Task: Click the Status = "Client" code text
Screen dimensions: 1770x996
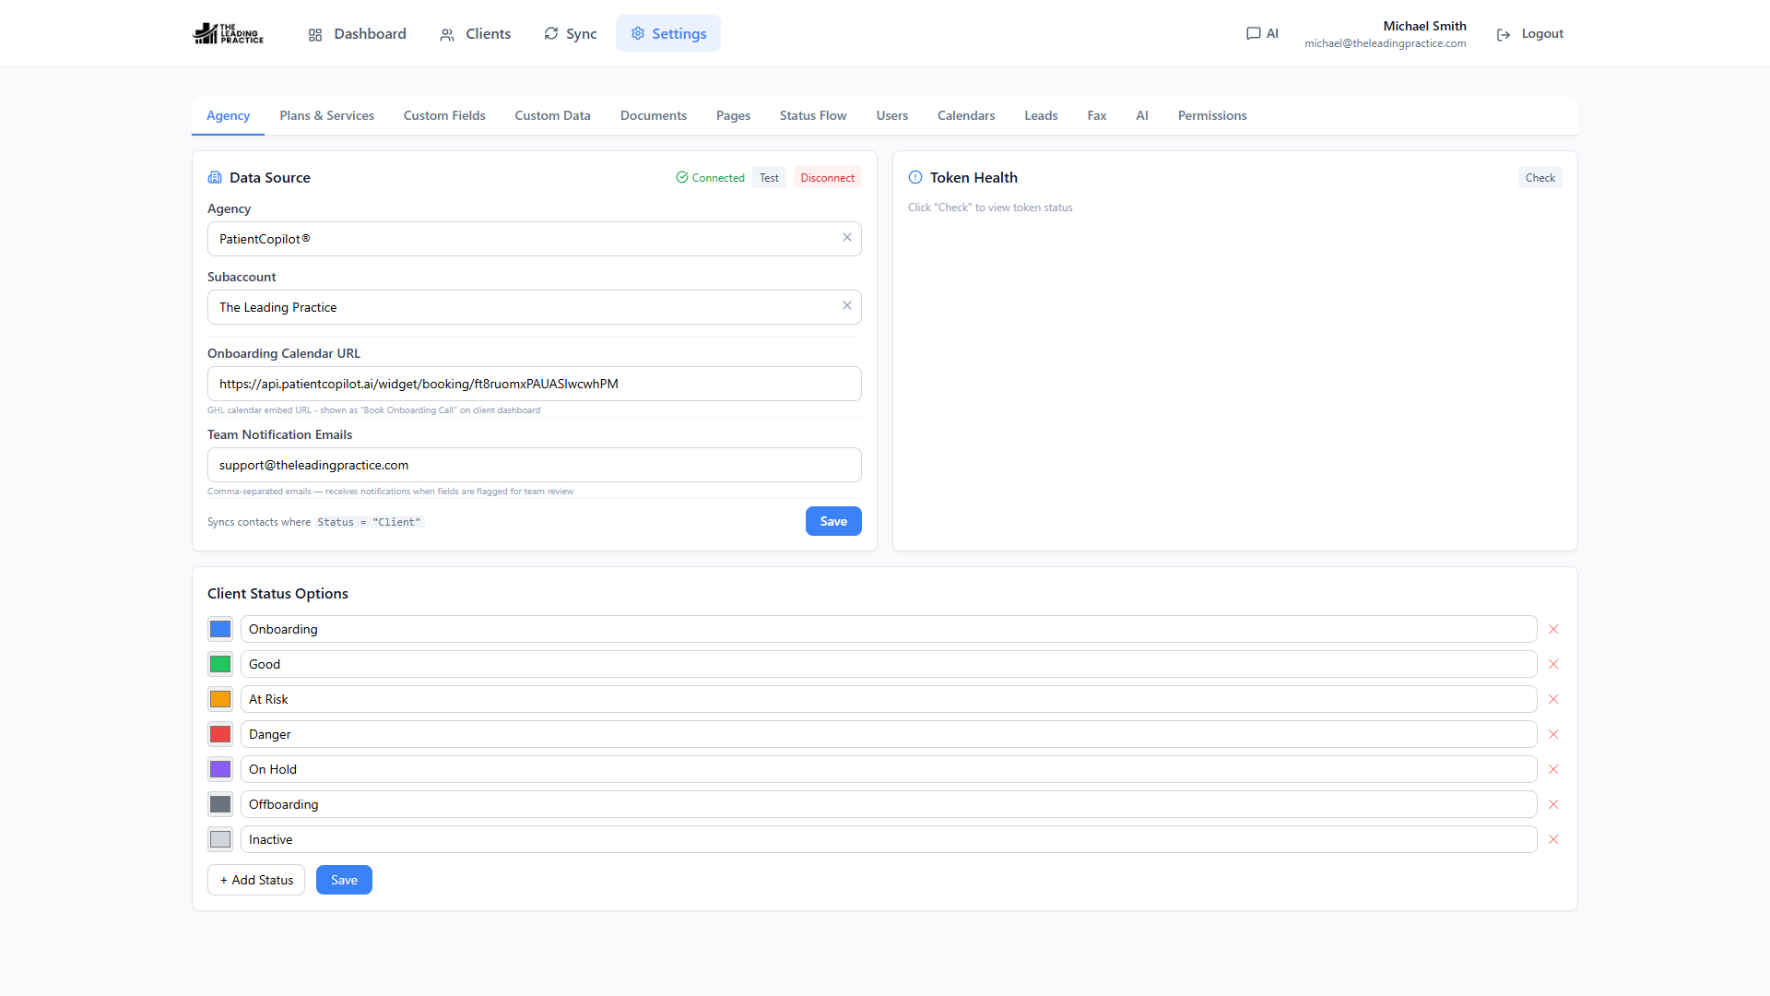Action: pyautogui.click(x=369, y=522)
